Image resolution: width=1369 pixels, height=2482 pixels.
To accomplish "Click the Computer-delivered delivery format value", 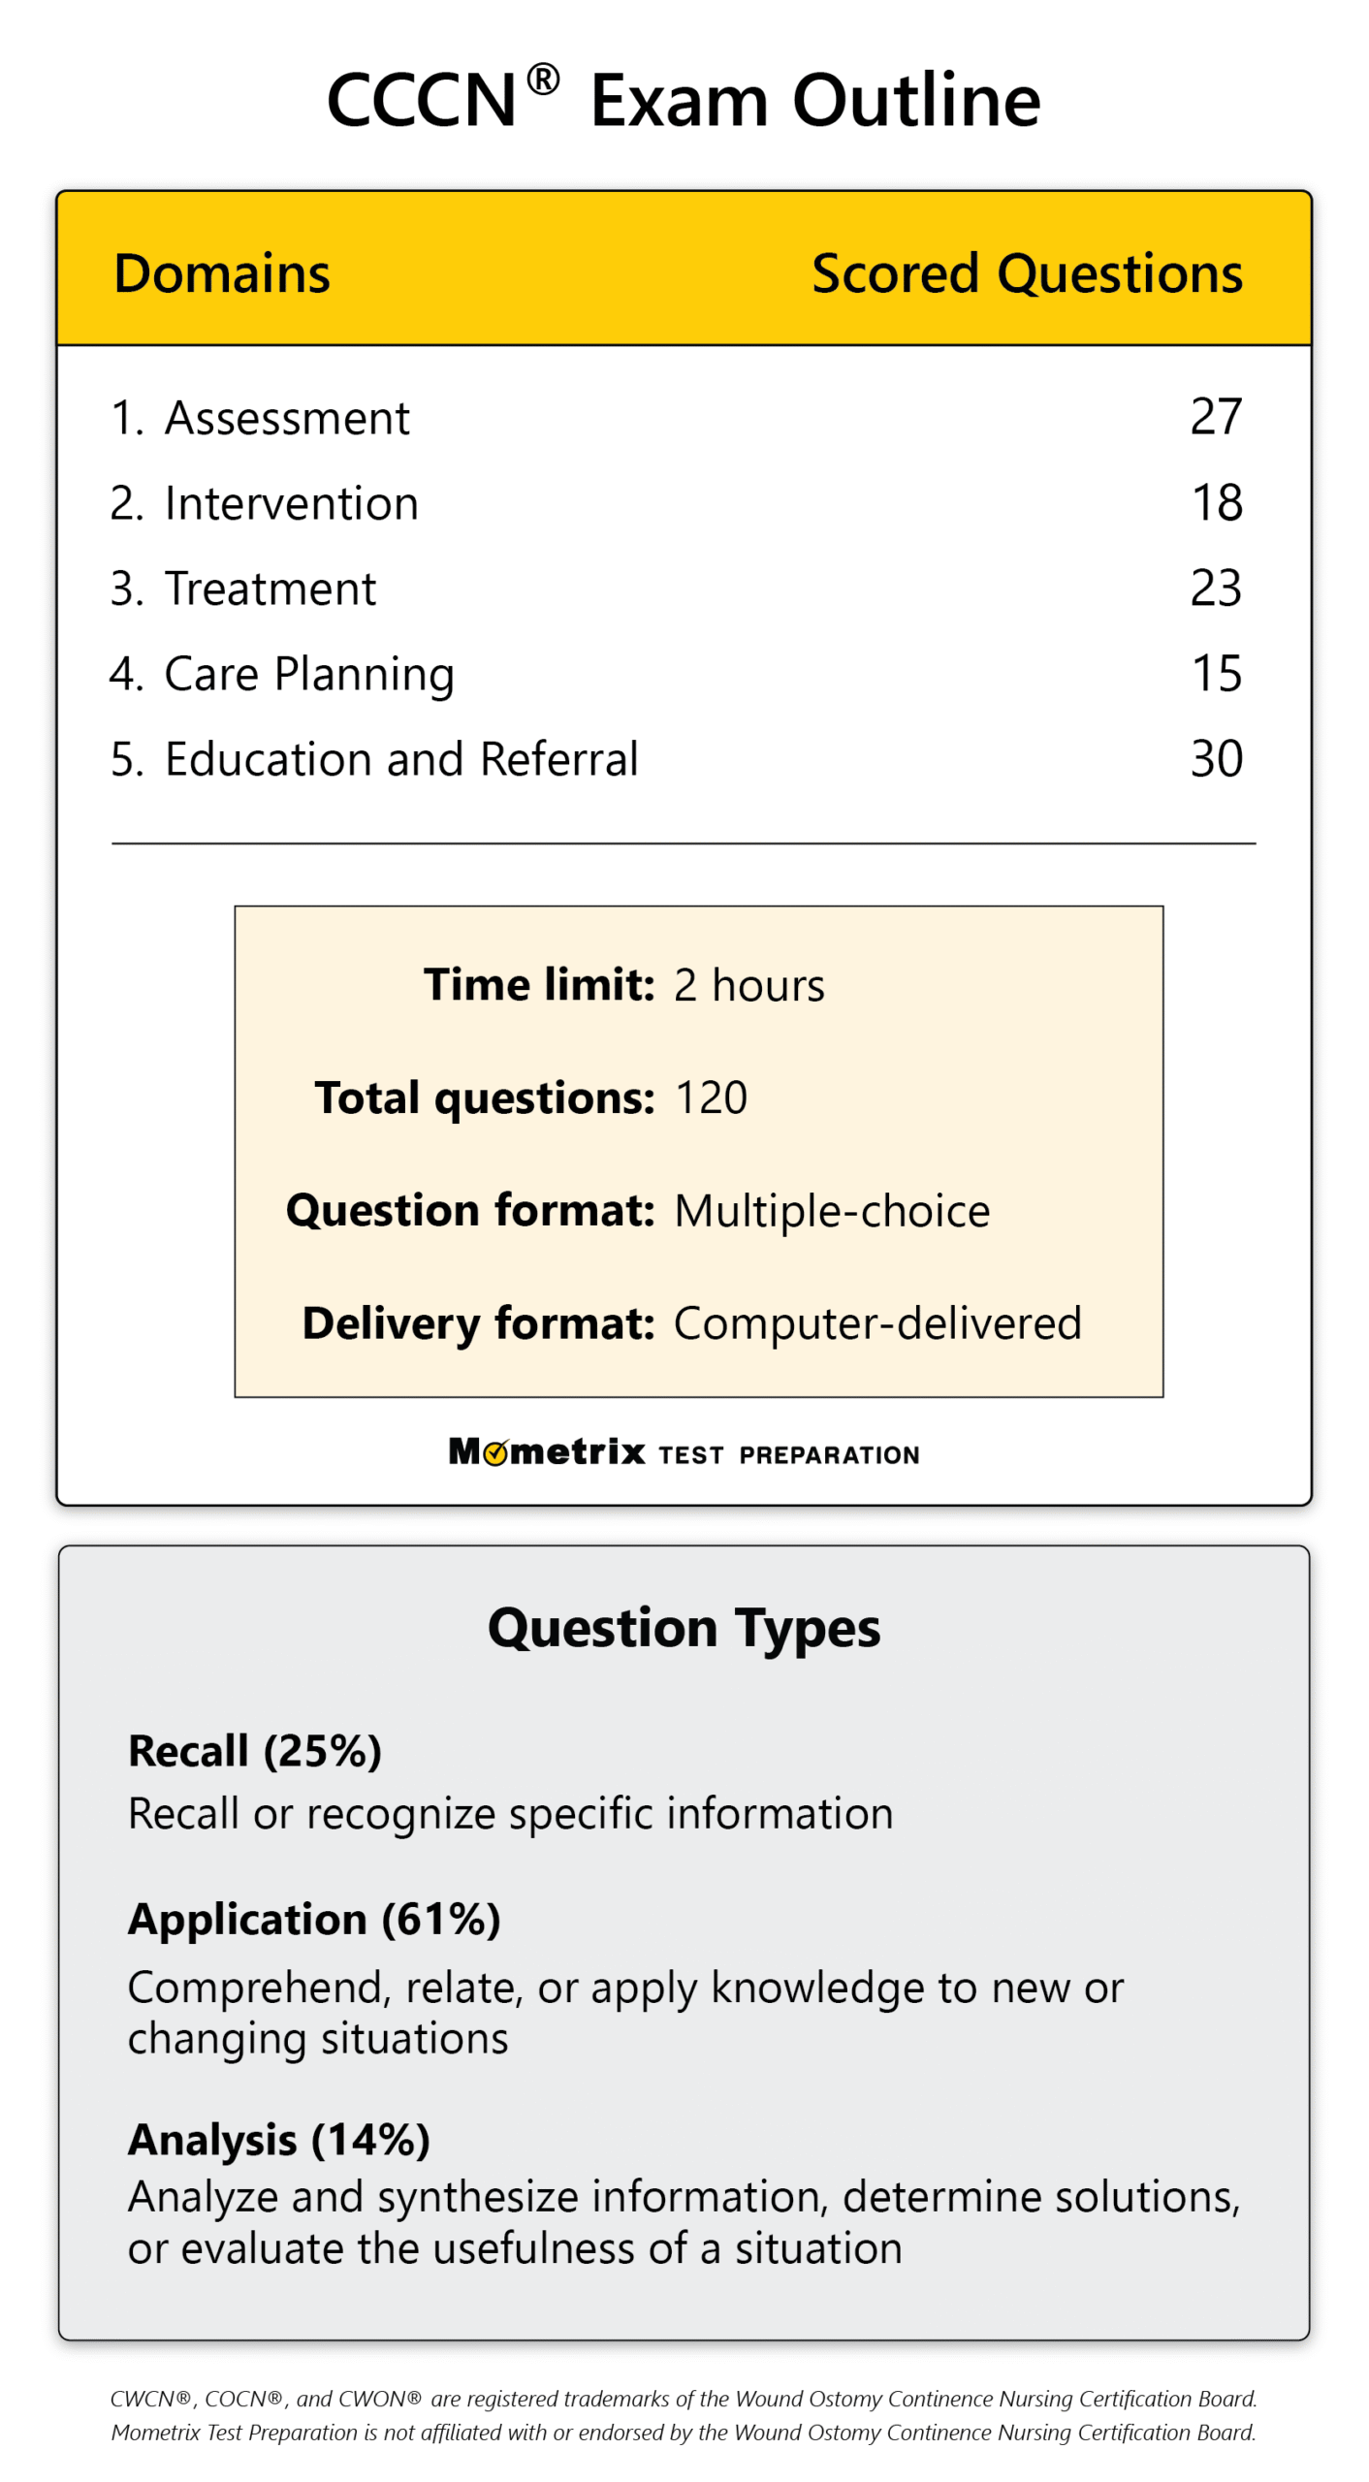I will (877, 1323).
